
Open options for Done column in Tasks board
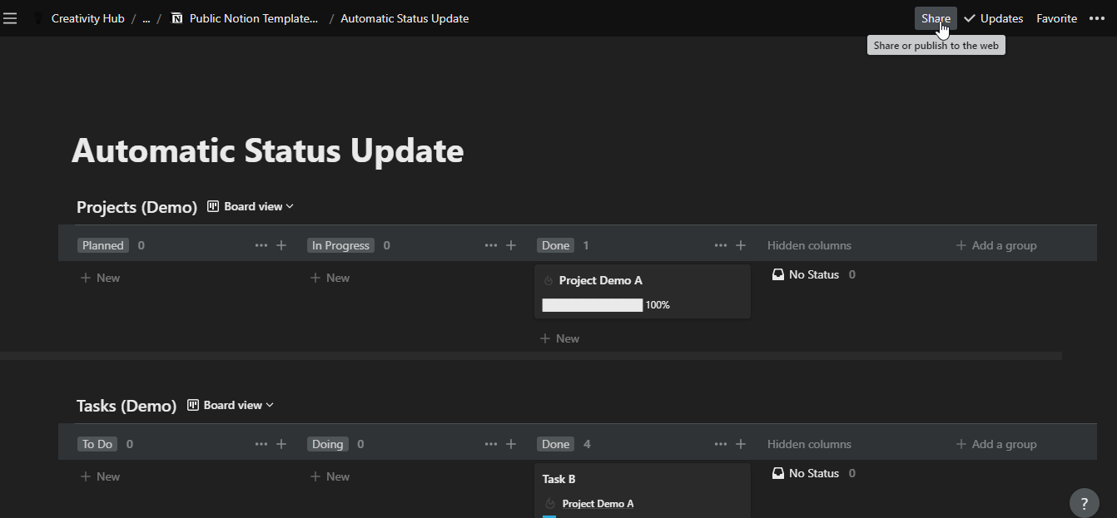[720, 444]
